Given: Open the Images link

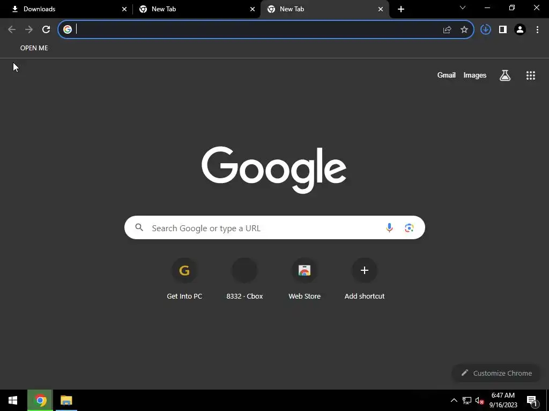Looking at the screenshot, I should 475,75.
